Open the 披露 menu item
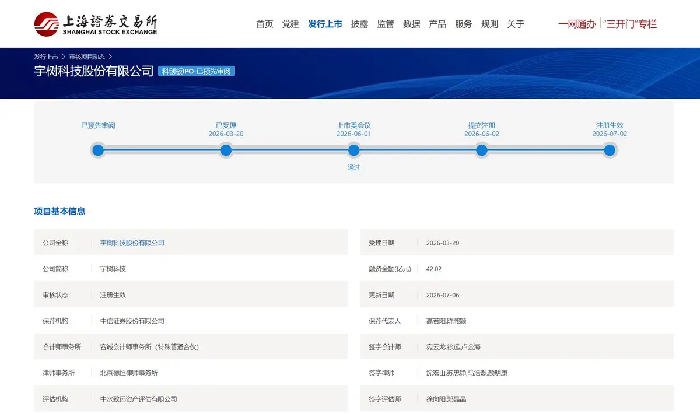 tap(360, 24)
